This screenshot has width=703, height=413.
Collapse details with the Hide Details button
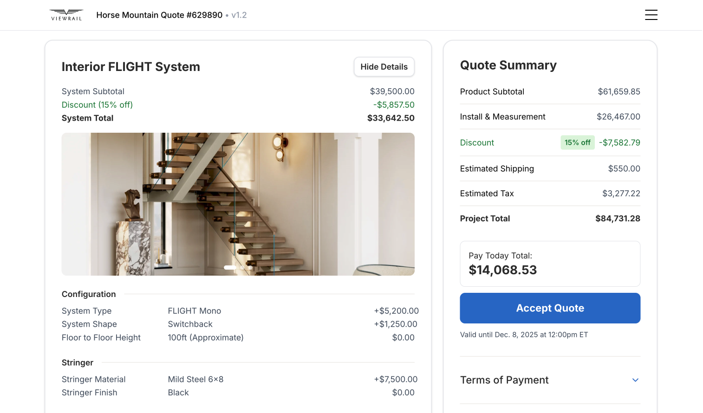384,67
